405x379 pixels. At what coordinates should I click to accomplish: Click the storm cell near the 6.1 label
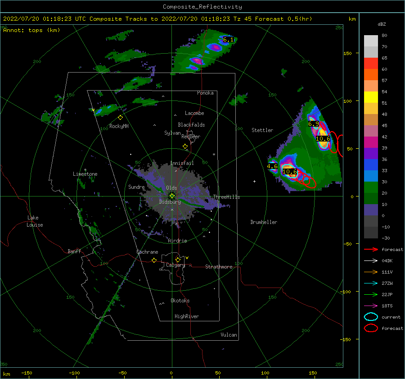pyautogui.click(x=215, y=47)
